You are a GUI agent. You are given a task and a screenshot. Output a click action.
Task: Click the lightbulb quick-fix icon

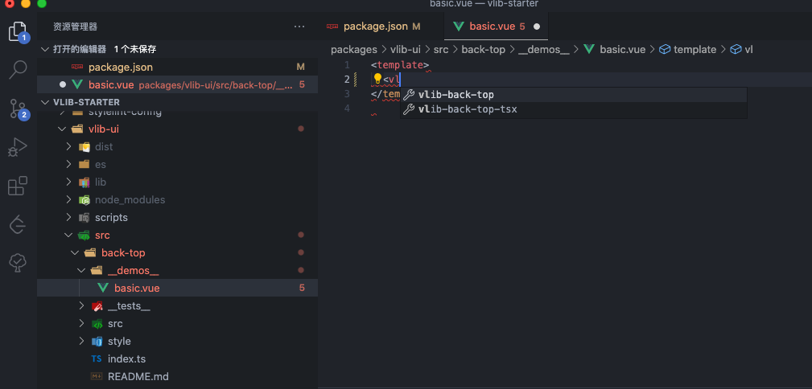coord(377,79)
